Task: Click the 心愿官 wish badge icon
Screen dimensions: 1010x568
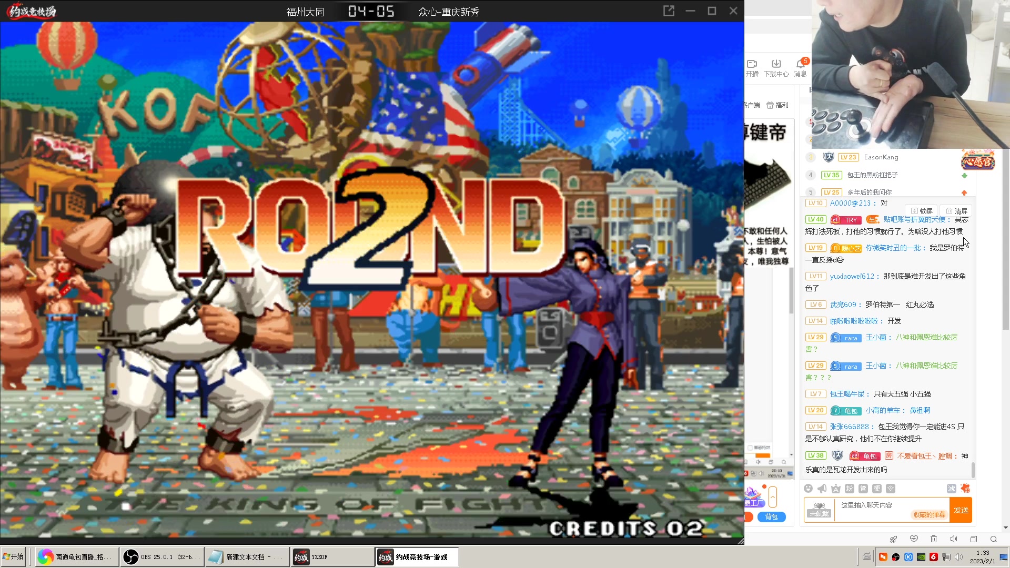Action: (x=978, y=160)
